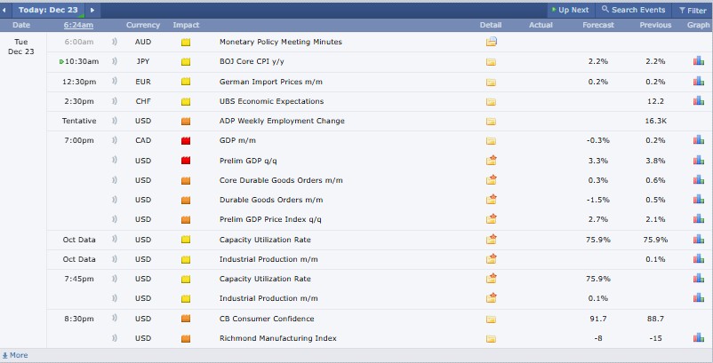Image resolution: width=713 pixels, height=363 pixels.
Task: Open detail folder for Richmond Manufacturing Index
Action: 492,338
